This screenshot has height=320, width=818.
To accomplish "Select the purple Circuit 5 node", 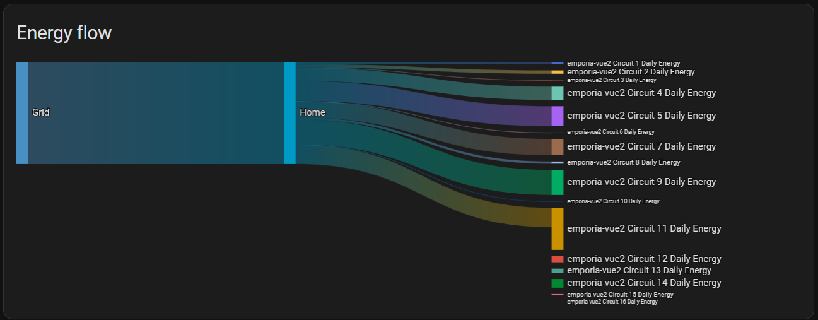I will 557,116.
